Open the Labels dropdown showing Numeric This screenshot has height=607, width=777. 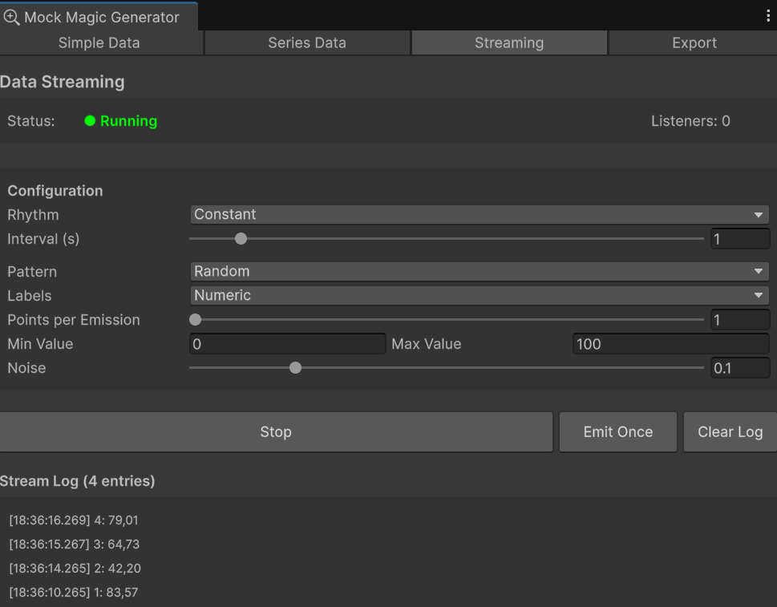coord(480,295)
